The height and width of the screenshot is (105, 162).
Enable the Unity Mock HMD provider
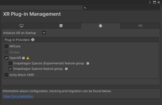click(x=6, y=75)
